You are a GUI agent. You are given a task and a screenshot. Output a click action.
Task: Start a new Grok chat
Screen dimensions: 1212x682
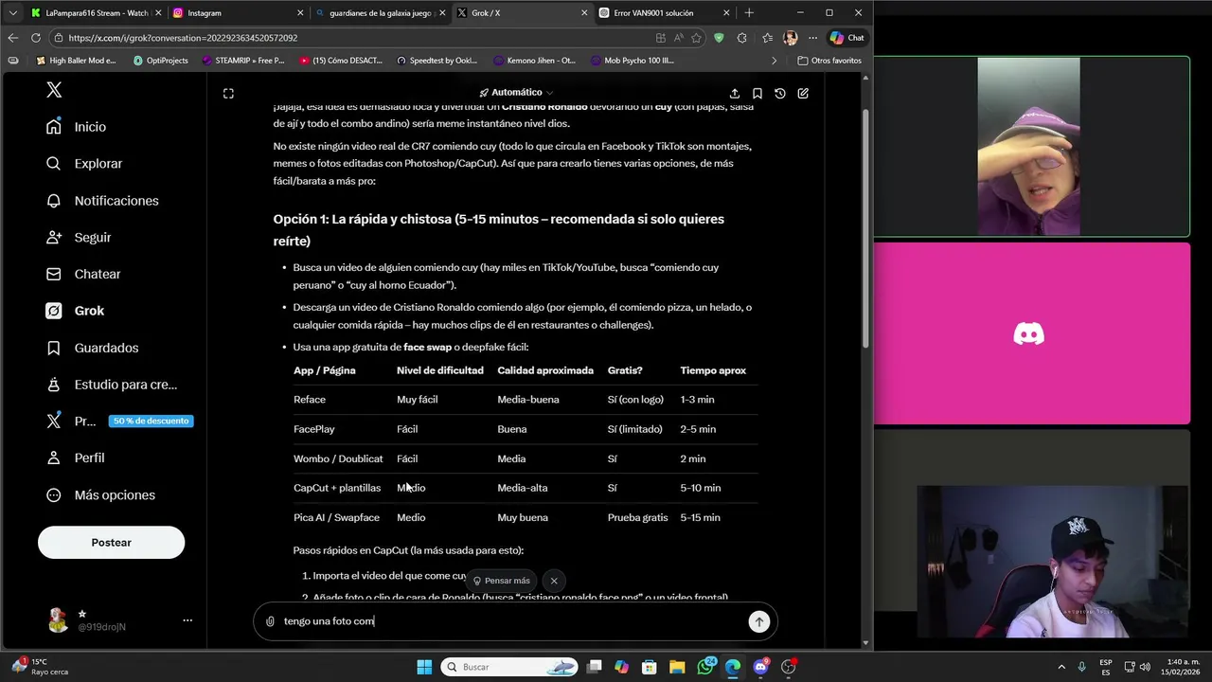(x=803, y=94)
